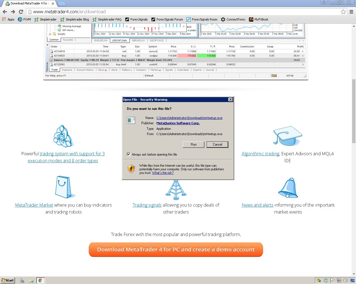Open the Journal terminal tab
Screen dimensions: 356x284
210,70
